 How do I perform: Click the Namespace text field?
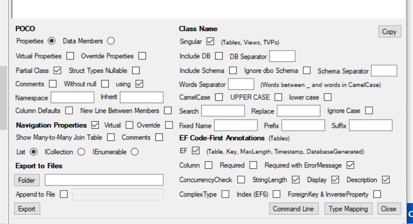click(x=73, y=98)
